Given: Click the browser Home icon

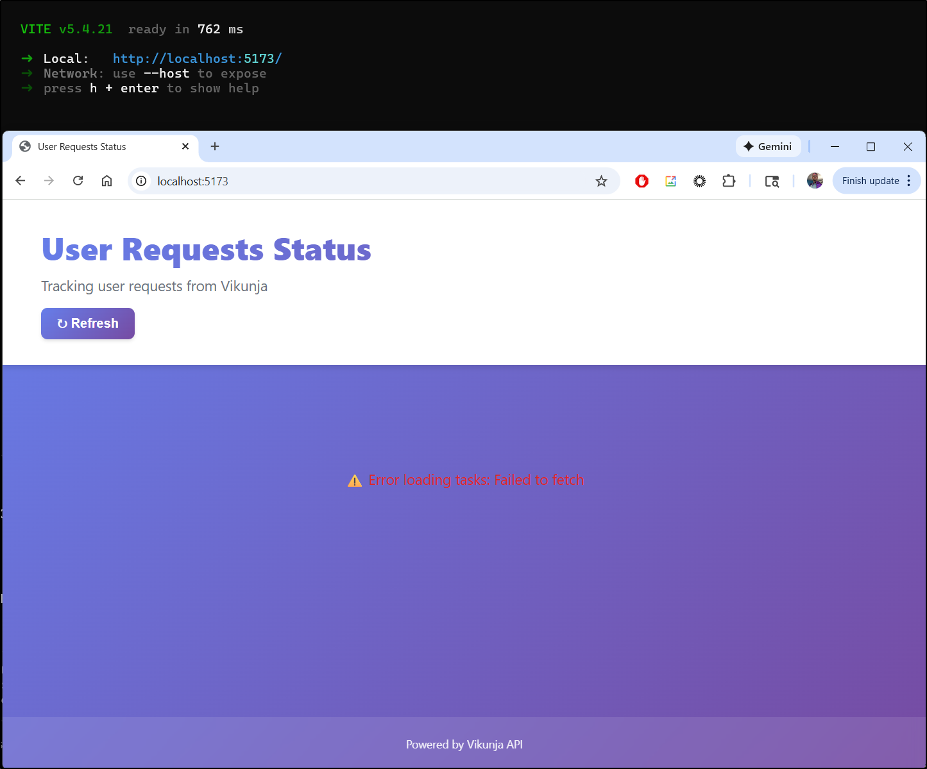Looking at the screenshot, I should click(106, 181).
